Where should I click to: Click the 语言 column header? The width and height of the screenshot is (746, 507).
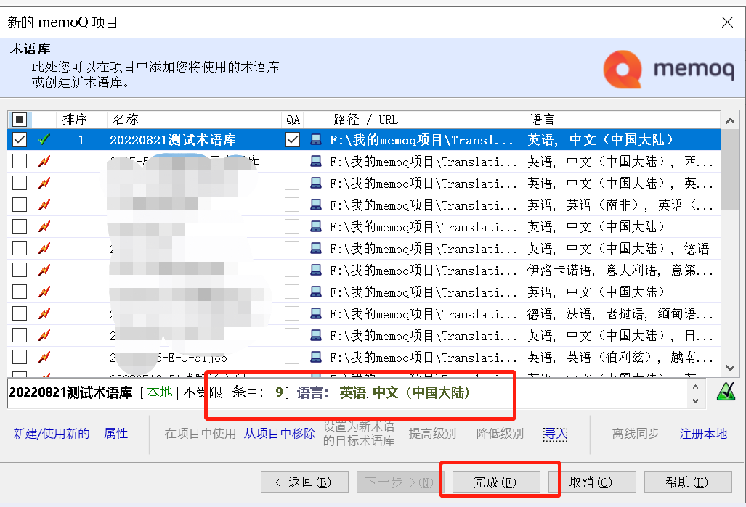pyautogui.click(x=622, y=119)
